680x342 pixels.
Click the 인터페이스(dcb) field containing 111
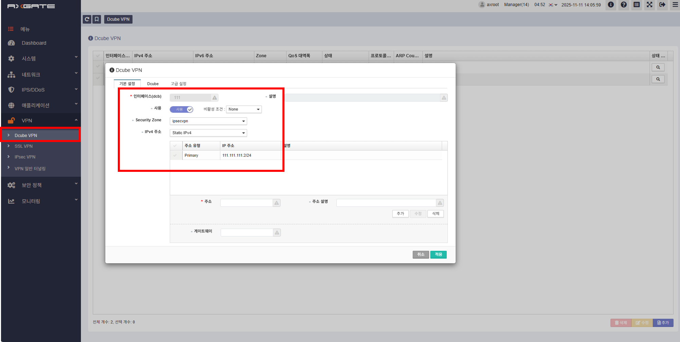point(190,98)
